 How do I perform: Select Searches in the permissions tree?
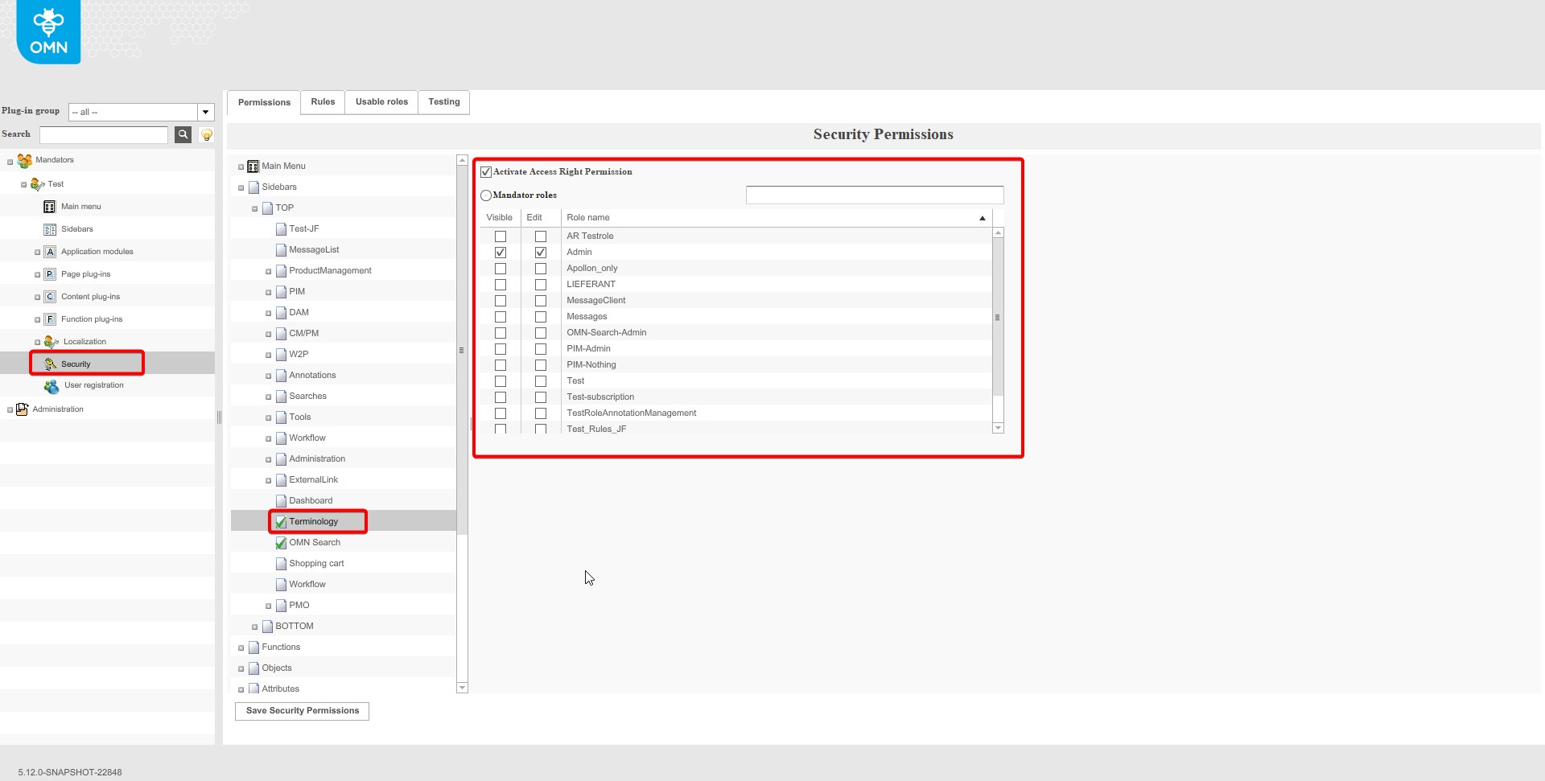click(x=307, y=397)
